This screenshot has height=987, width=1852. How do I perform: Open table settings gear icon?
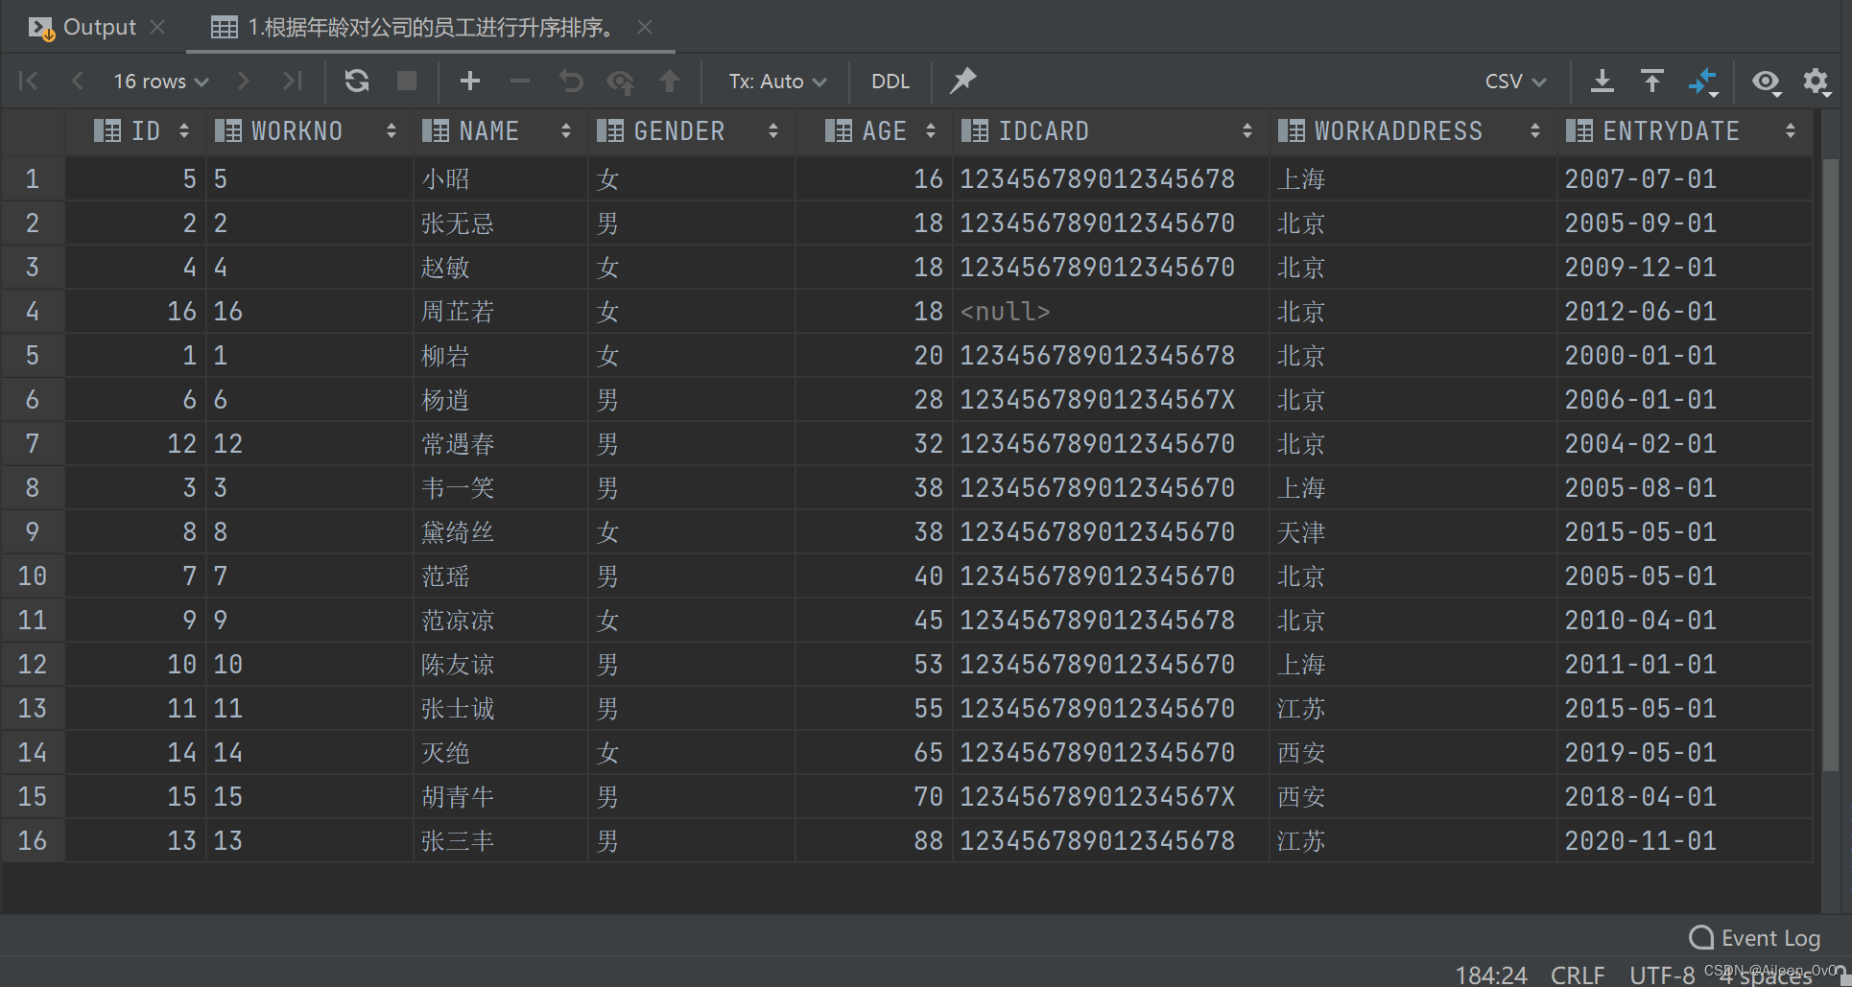1816,82
